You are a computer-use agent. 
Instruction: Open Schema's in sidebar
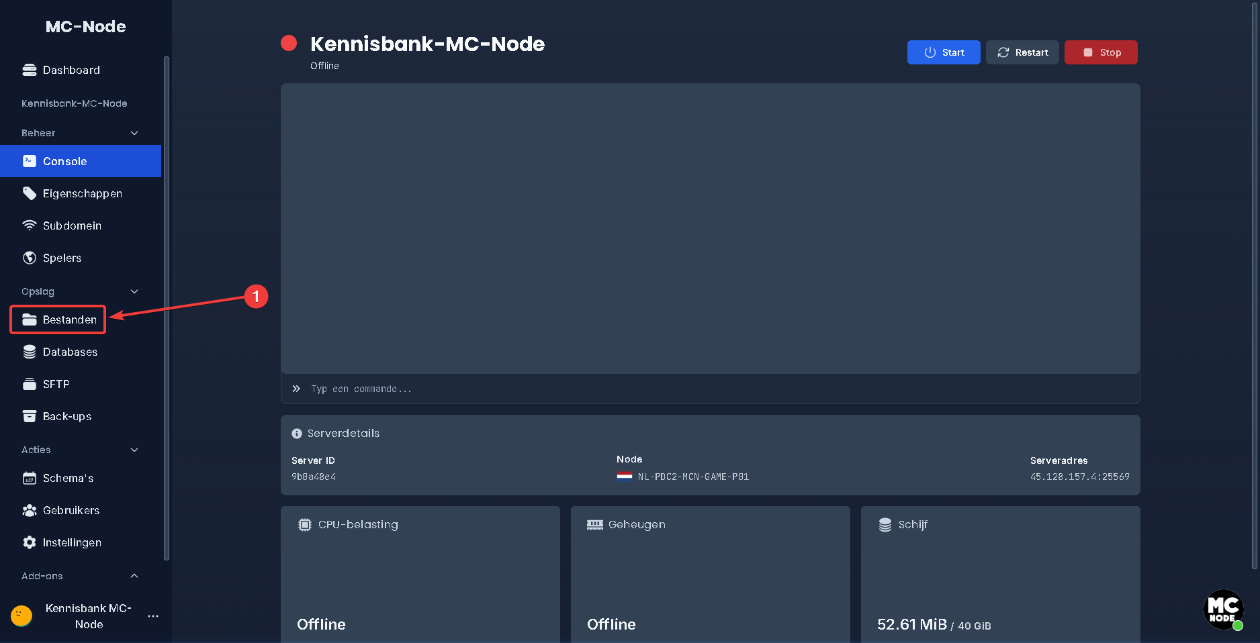(x=81, y=478)
